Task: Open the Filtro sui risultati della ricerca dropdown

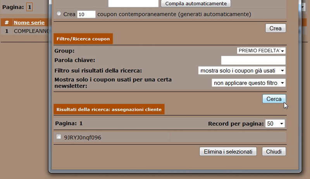Action: 242,71
